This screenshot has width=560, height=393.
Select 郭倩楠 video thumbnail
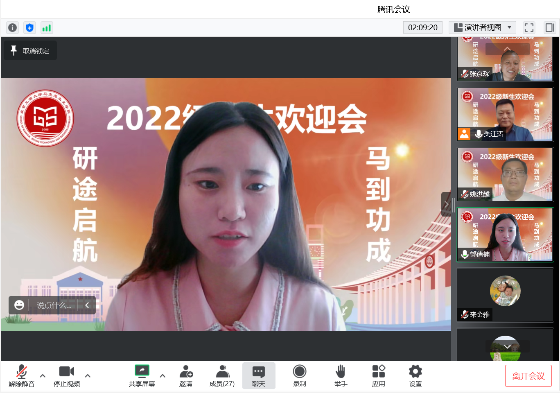coord(505,235)
